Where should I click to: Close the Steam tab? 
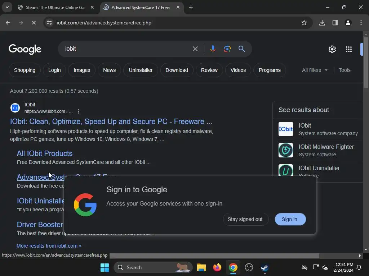(92, 7)
